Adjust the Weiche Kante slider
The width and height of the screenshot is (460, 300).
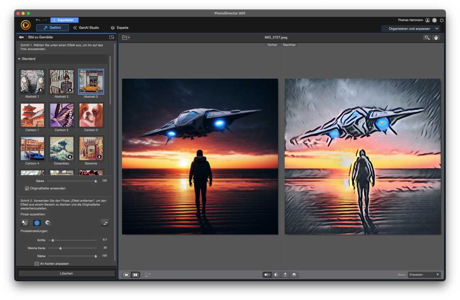tap(72, 248)
